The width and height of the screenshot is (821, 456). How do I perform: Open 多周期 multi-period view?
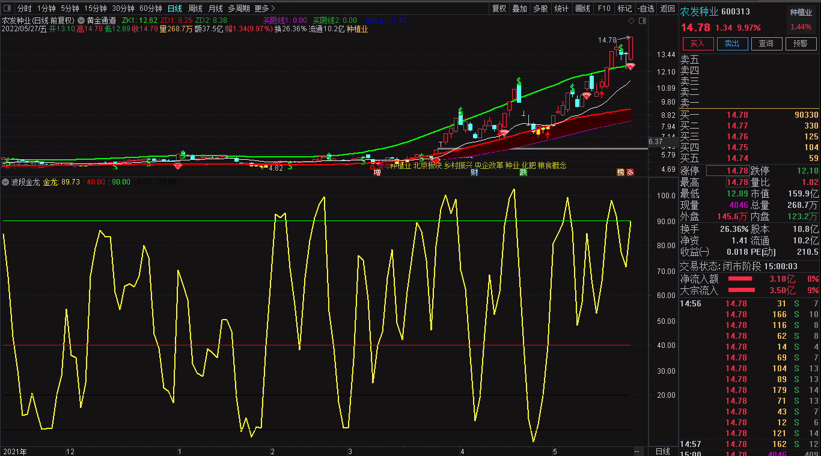[x=239, y=8]
